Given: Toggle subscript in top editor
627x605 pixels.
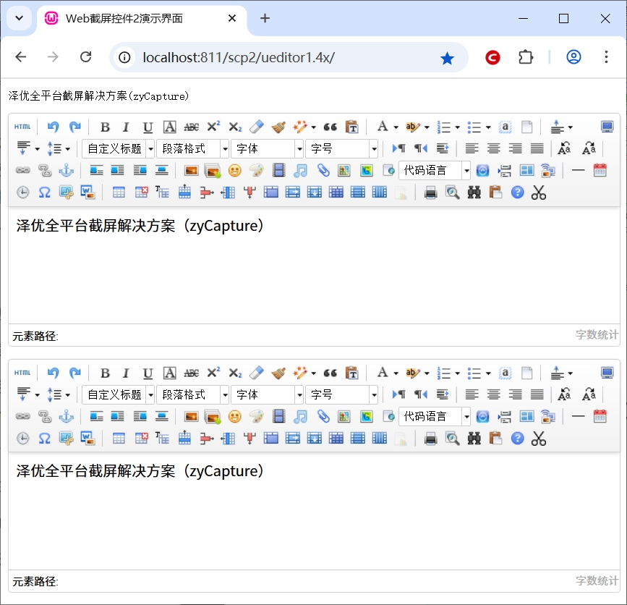Looking at the screenshot, I should point(235,127).
